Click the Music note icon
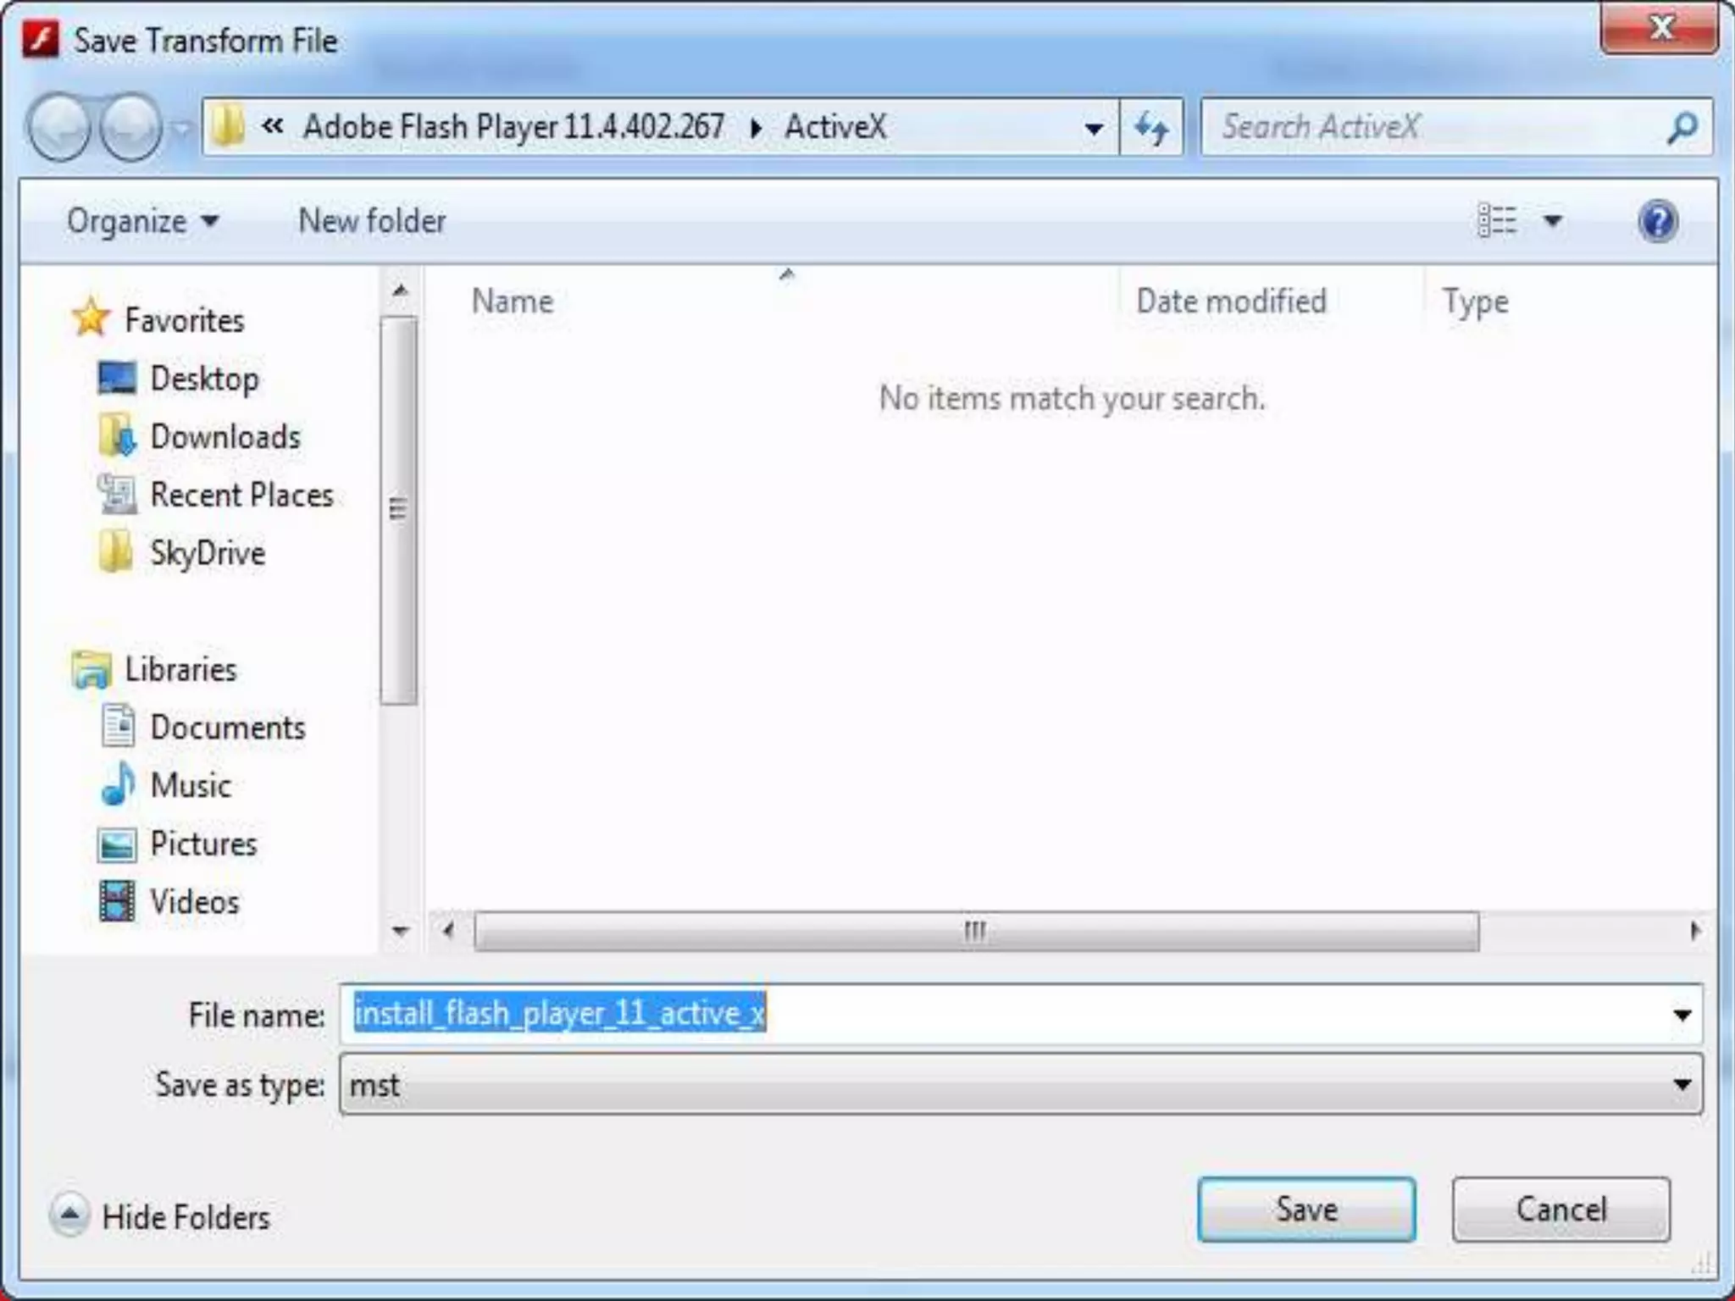This screenshot has height=1301, width=1735. (x=117, y=783)
